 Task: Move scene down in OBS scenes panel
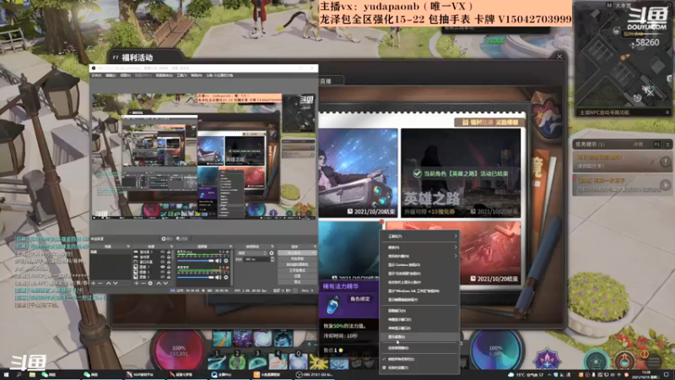(116, 284)
